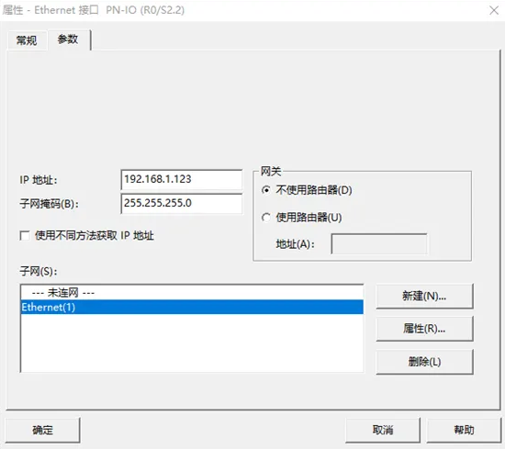
Task: Select 使用路由器 radio option
Action: tap(266, 218)
